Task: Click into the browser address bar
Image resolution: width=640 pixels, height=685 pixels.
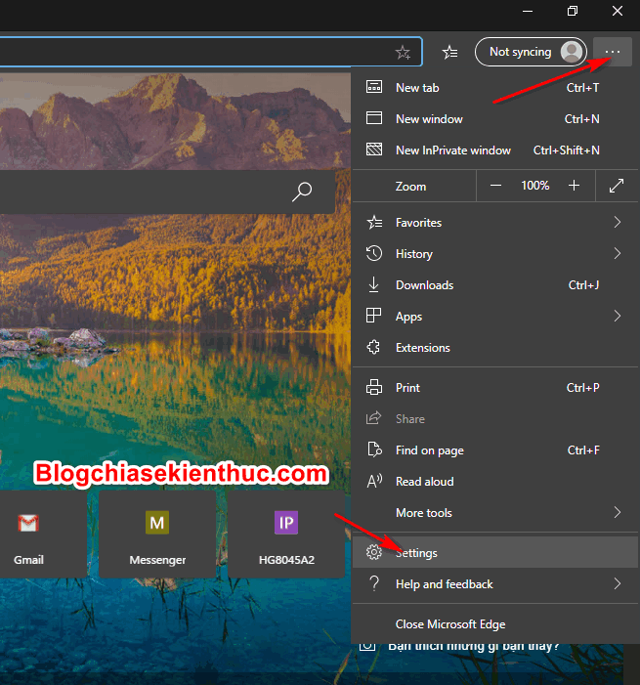Action: coord(211,52)
